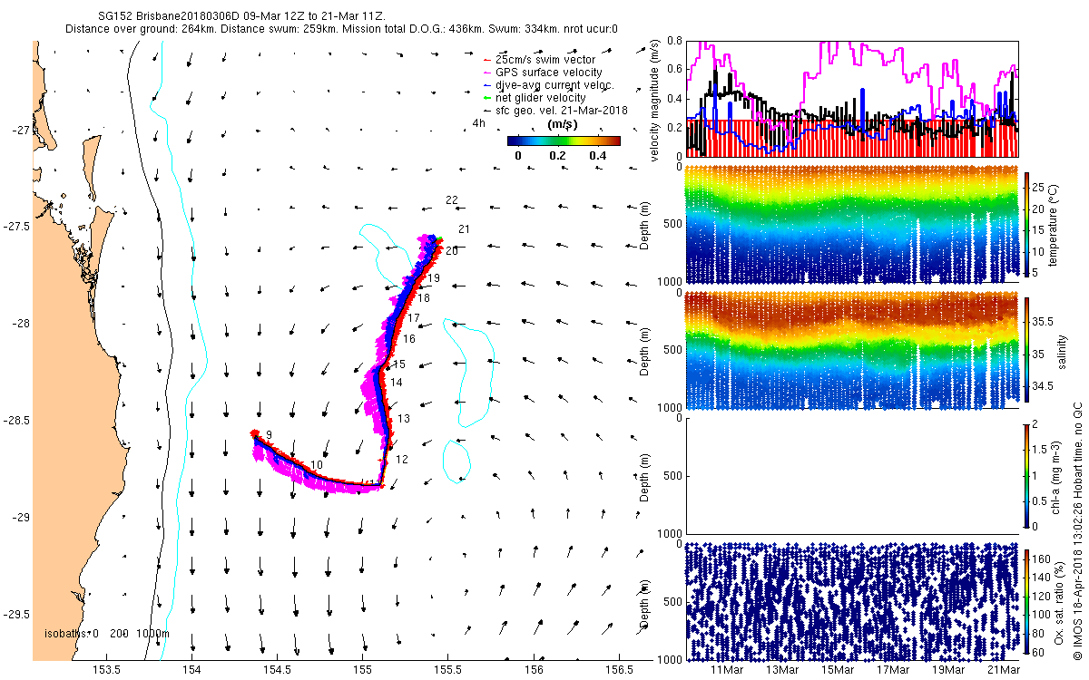Viewport: 1089px width, 680px height.
Task: Click the '19Mar' date tick
Action: (x=948, y=670)
